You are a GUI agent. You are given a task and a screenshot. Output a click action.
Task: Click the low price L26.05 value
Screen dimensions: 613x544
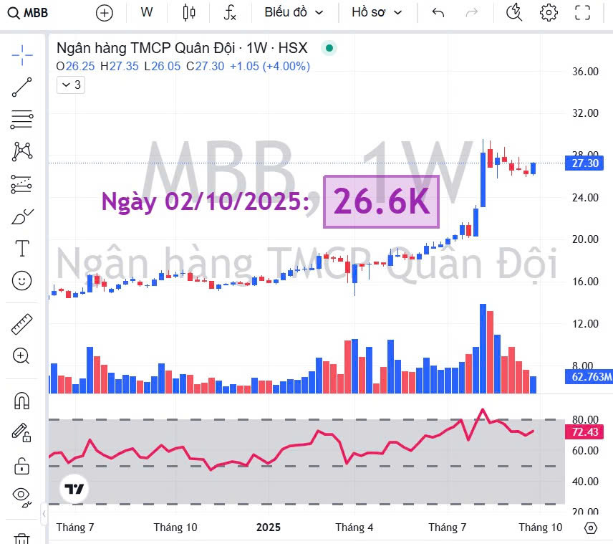tap(163, 66)
